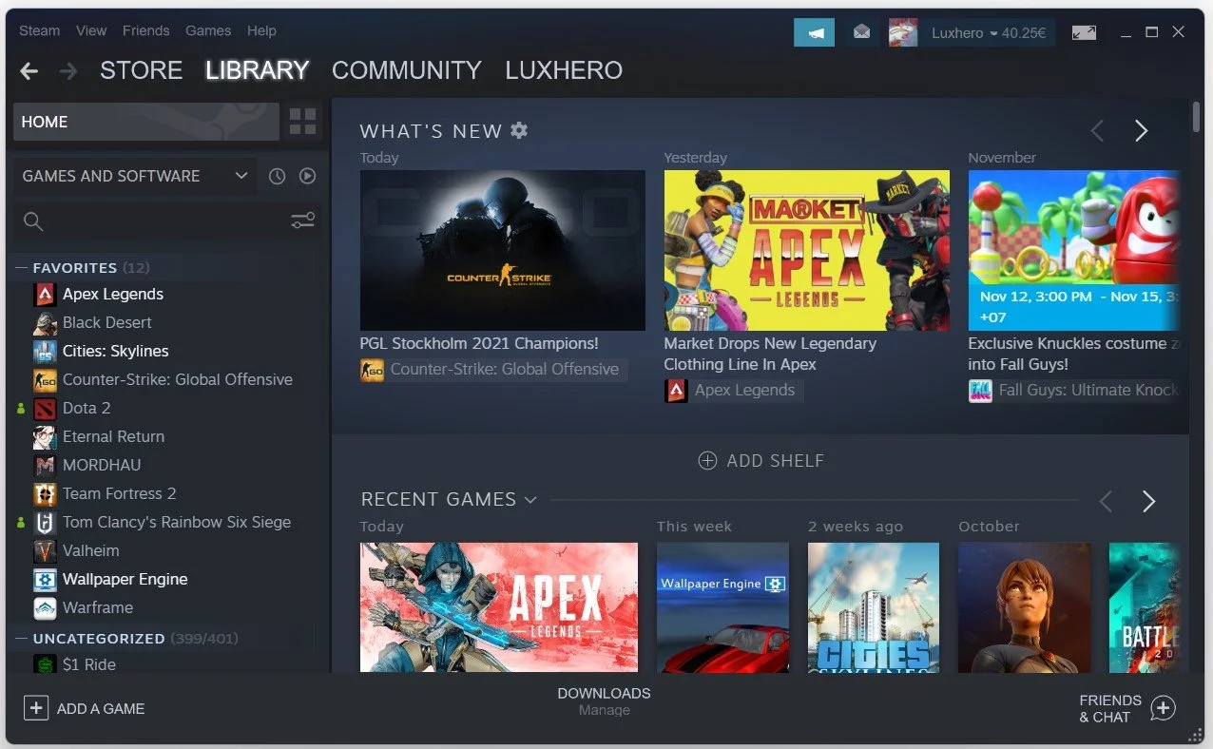Open PGL Stockholm 2021 Champions news image
The image size is (1213, 749).
point(502,251)
